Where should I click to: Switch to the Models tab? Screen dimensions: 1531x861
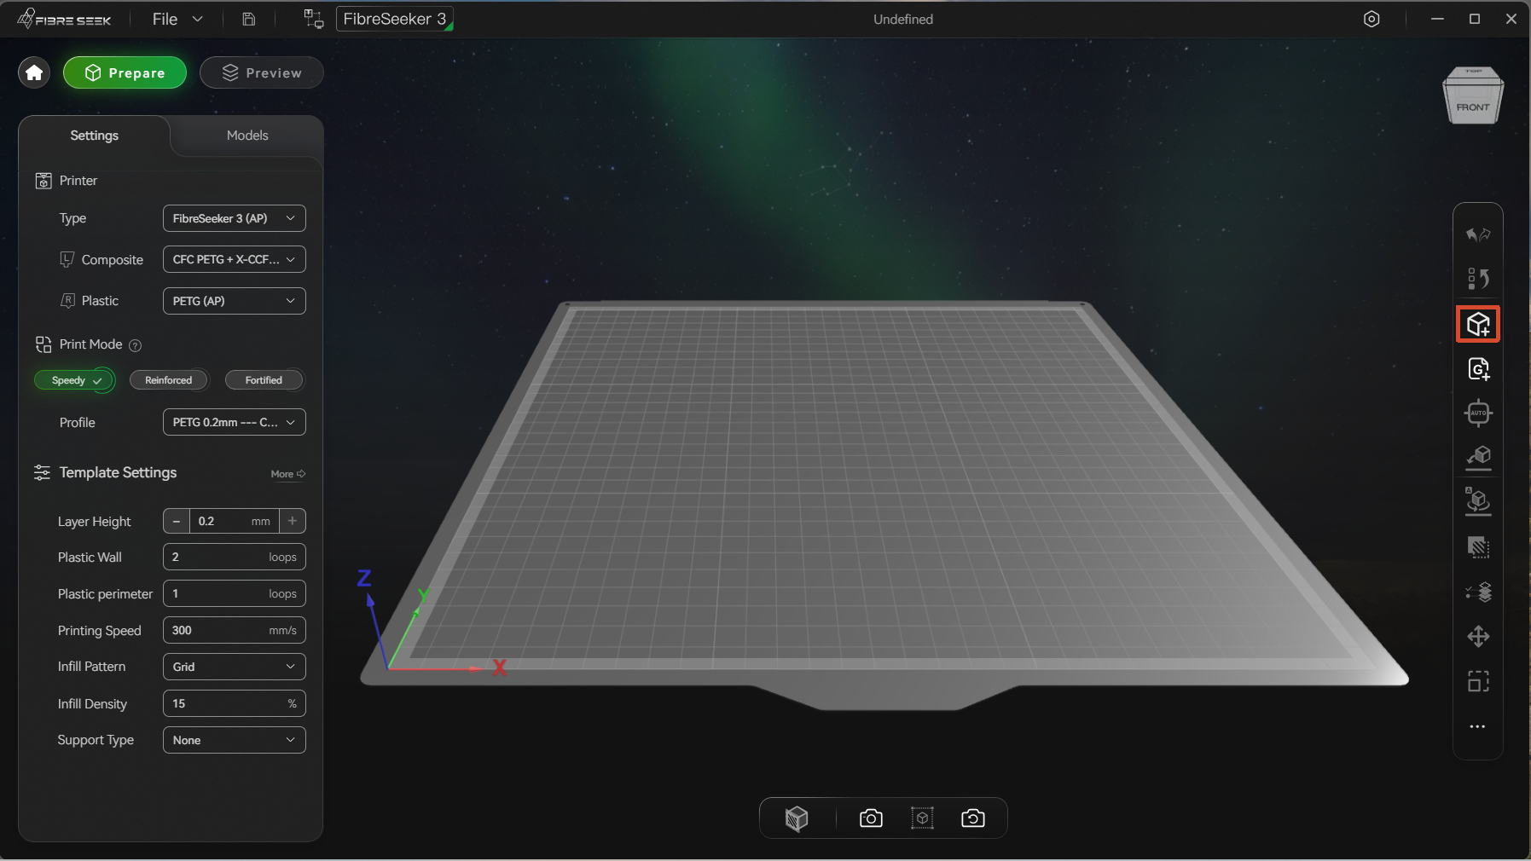tap(247, 136)
